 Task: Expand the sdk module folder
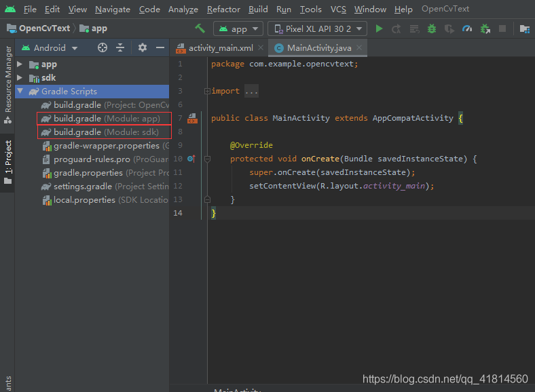click(20, 78)
